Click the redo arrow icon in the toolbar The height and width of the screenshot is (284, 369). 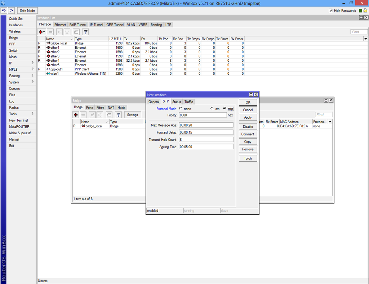(11, 10)
